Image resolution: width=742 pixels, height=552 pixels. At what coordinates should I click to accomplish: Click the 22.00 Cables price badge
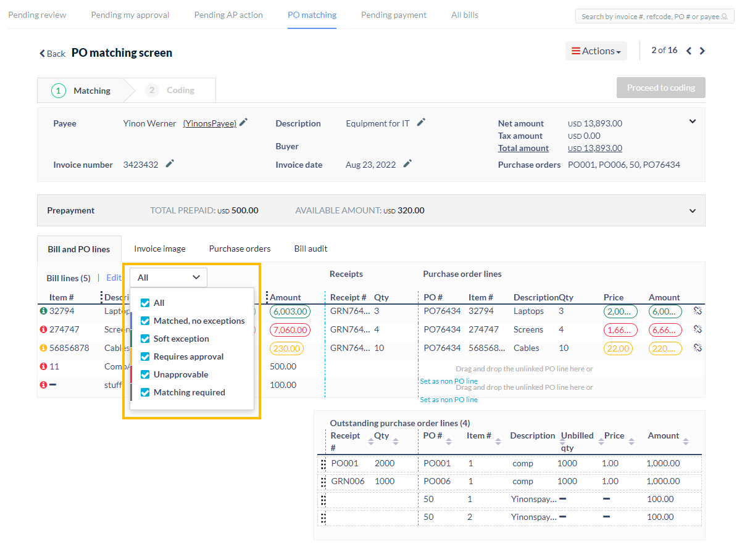(x=617, y=348)
